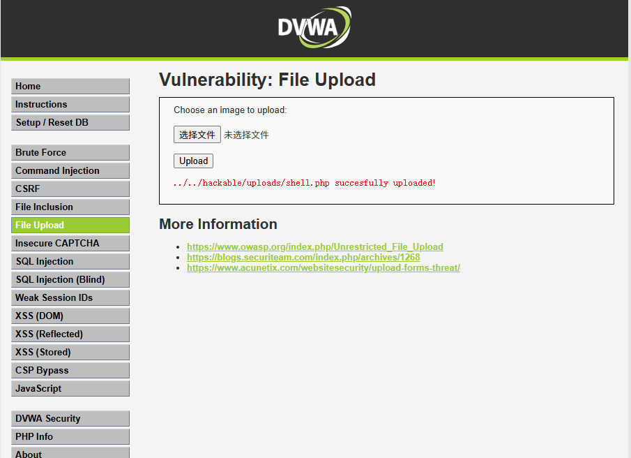
Task: Open the Command Injection module
Action: click(x=70, y=170)
